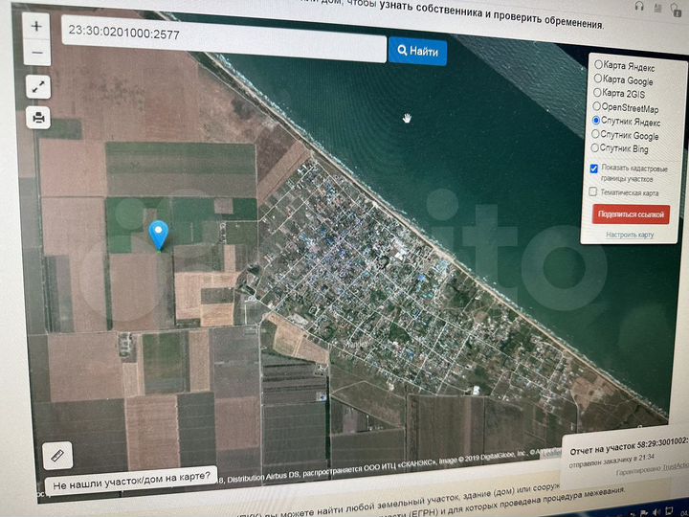Click the red Поделиться ссылкой button
Viewport: 689px width, 517px height.
coord(631,214)
